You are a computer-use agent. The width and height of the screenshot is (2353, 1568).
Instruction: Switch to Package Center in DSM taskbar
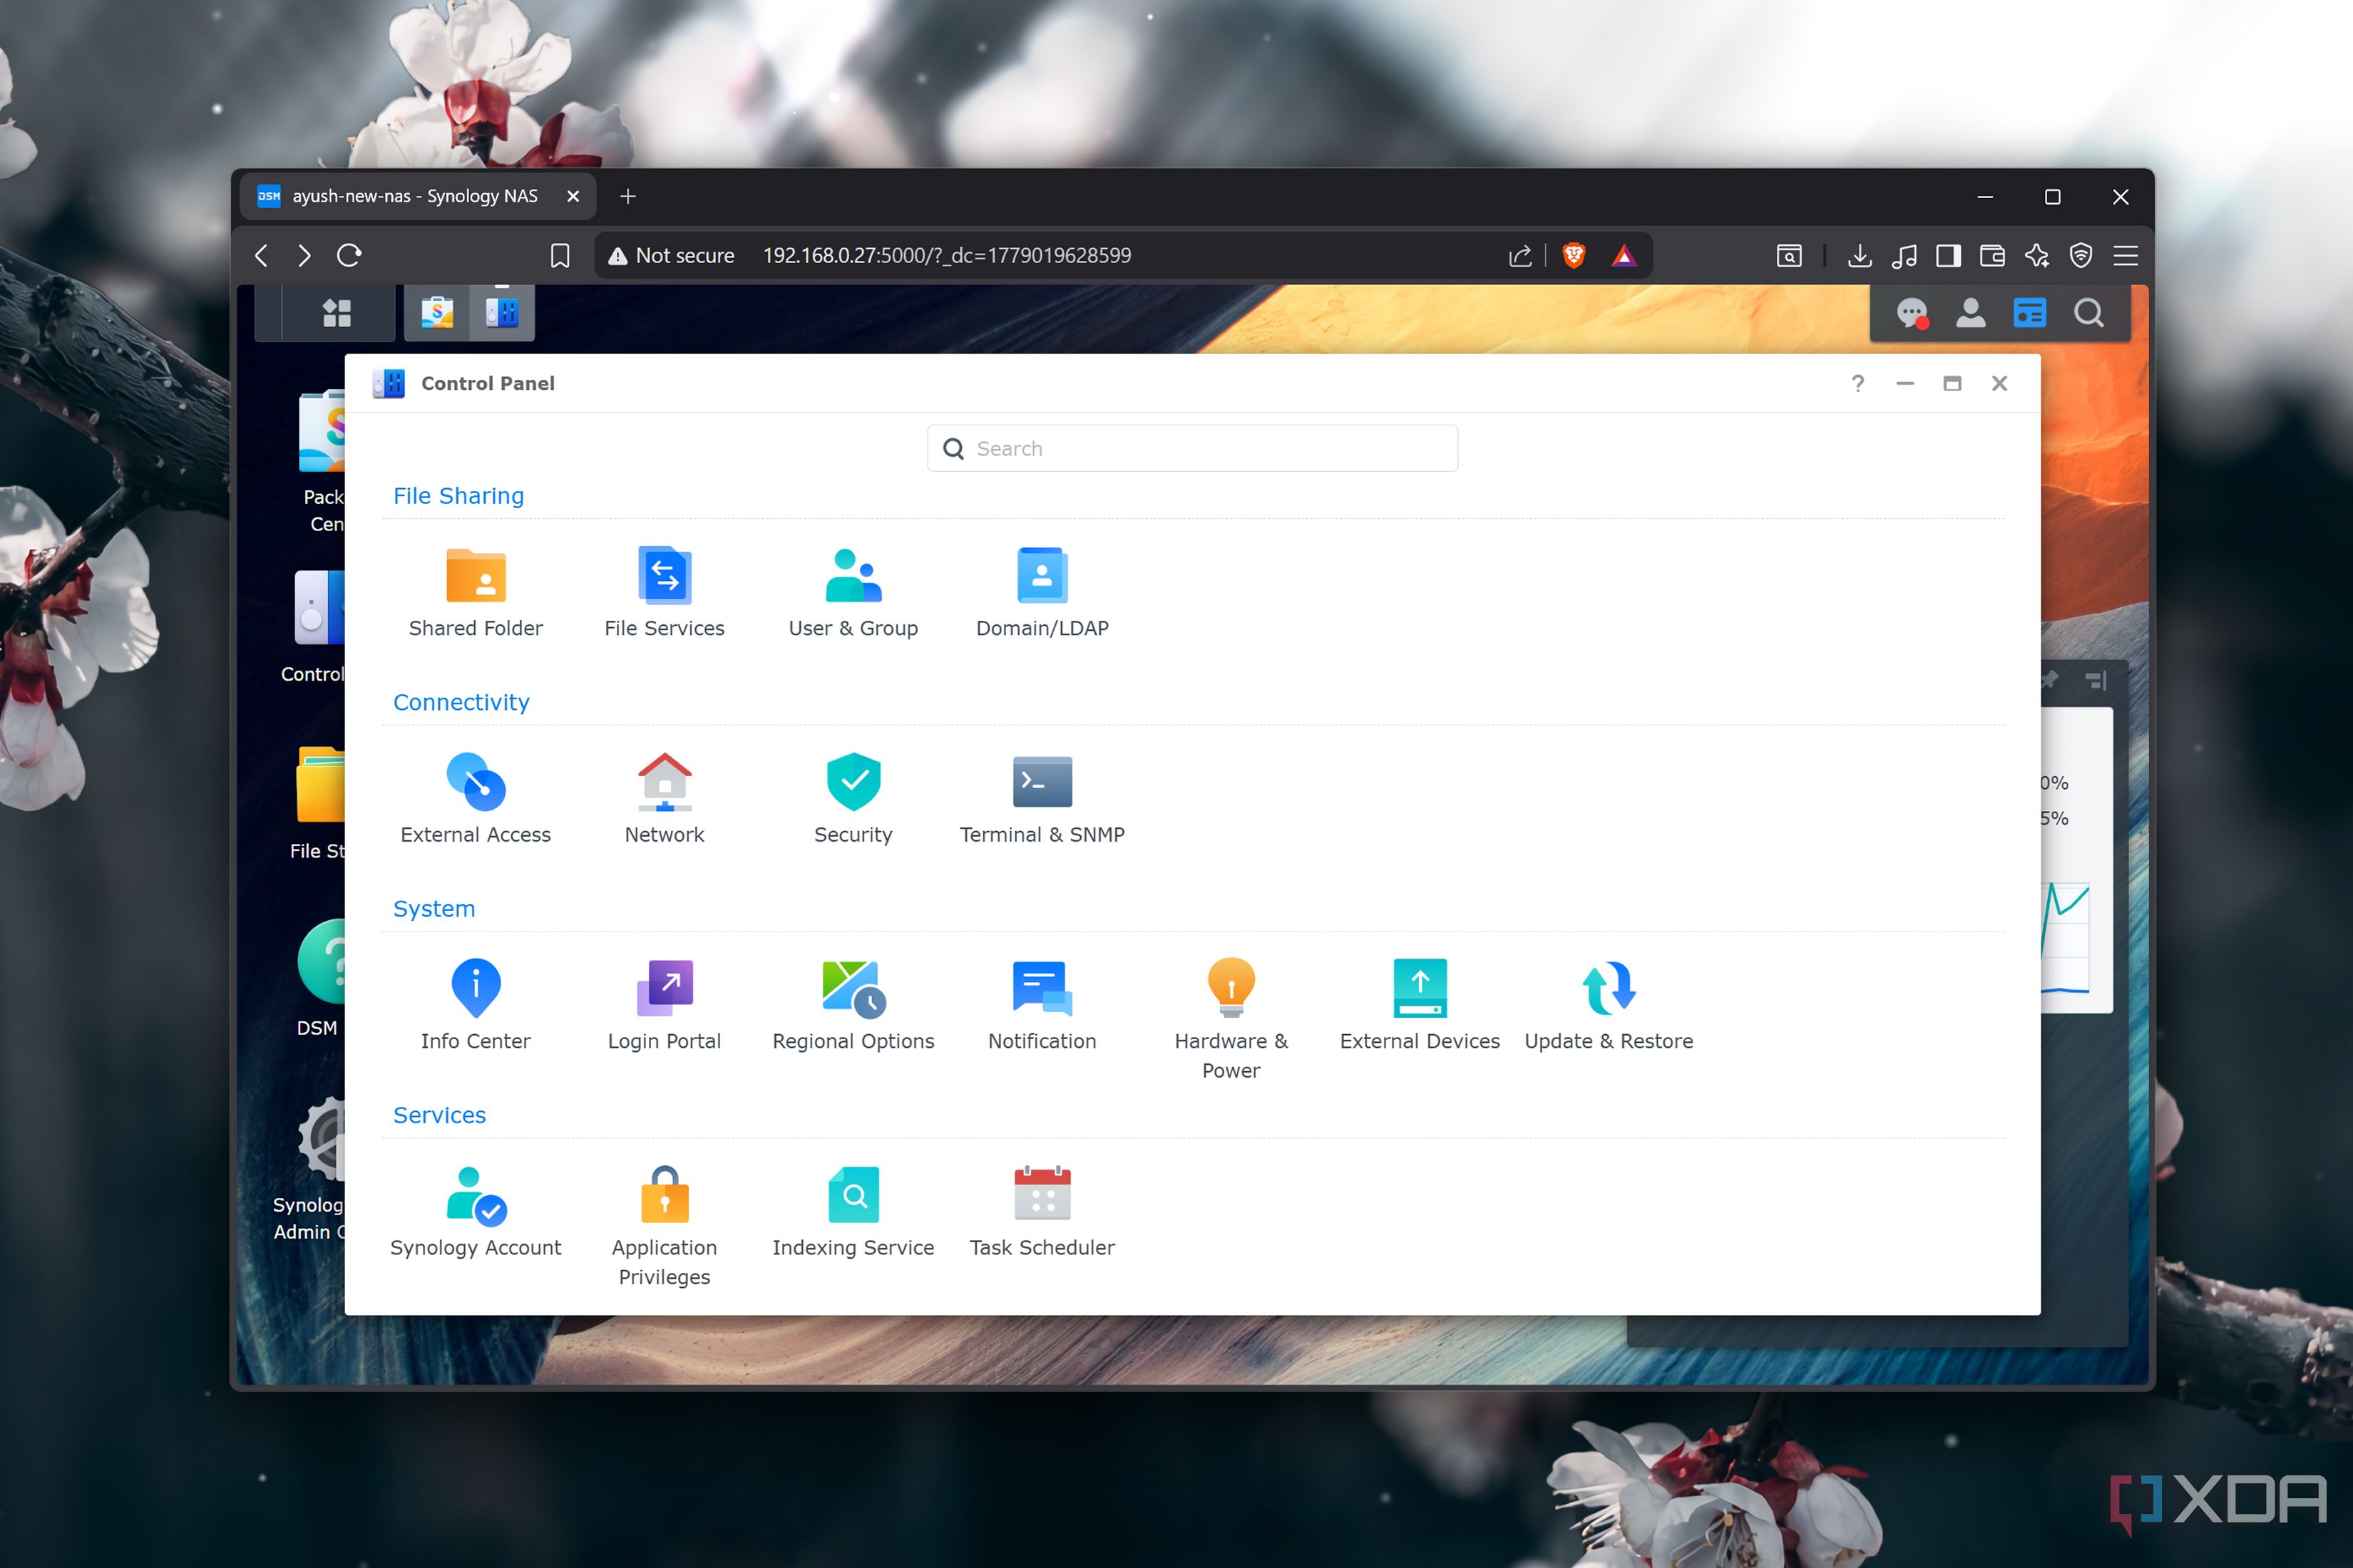437,313
